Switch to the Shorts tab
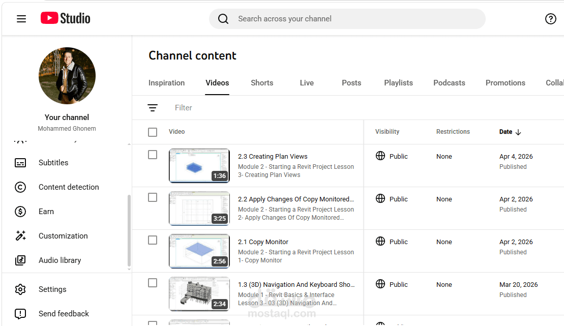Image resolution: width=564 pixels, height=326 pixels. [262, 83]
